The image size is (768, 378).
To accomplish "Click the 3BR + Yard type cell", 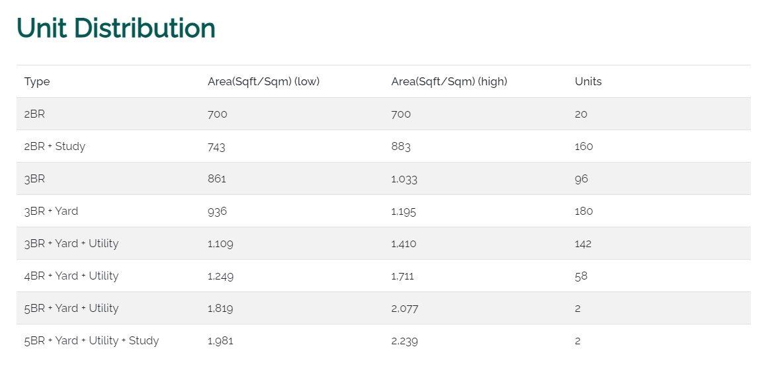I will (51, 211).
